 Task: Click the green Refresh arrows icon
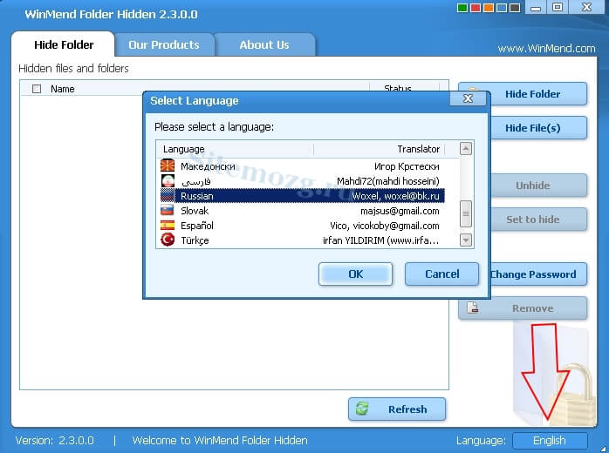tap(362, 409)
